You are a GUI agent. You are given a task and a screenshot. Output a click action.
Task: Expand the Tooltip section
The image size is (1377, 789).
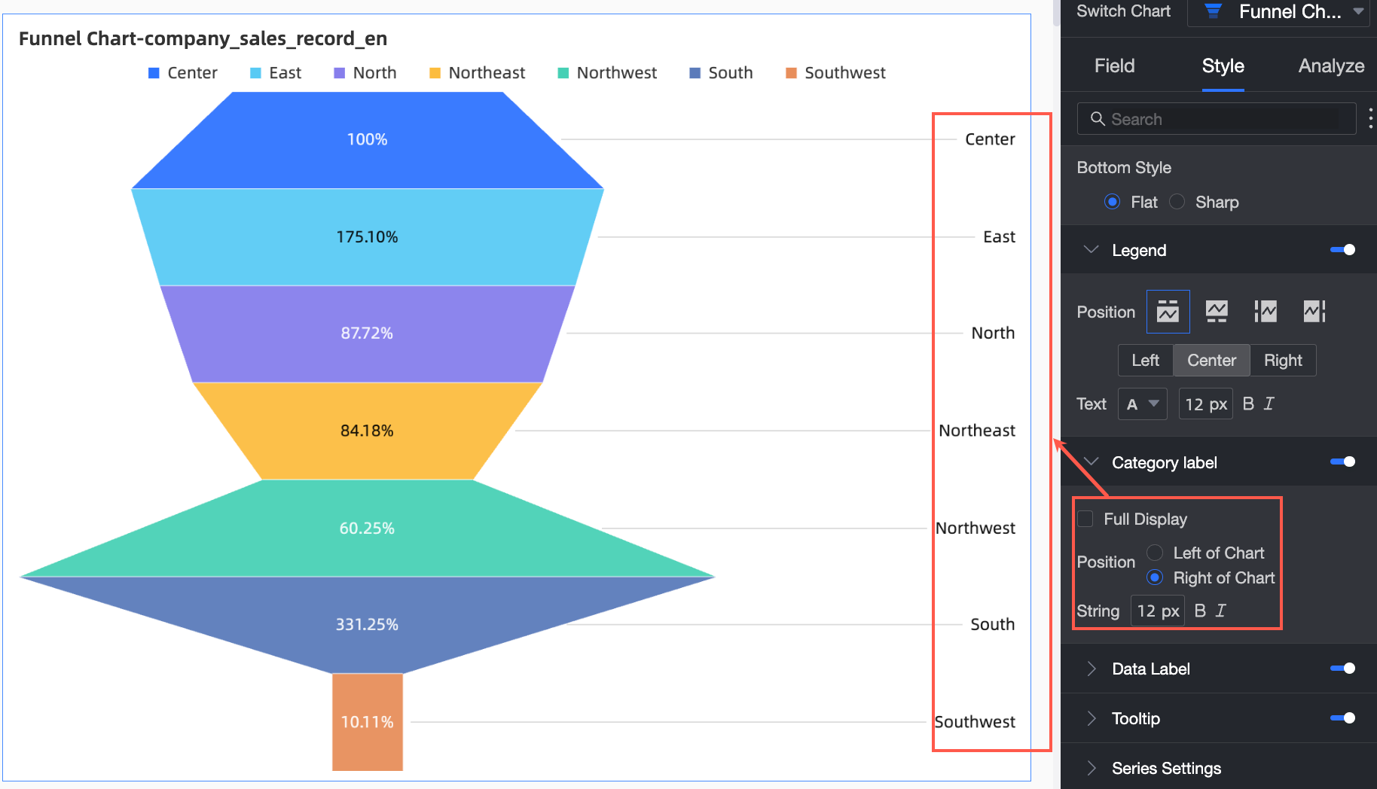pos(1091,718)
